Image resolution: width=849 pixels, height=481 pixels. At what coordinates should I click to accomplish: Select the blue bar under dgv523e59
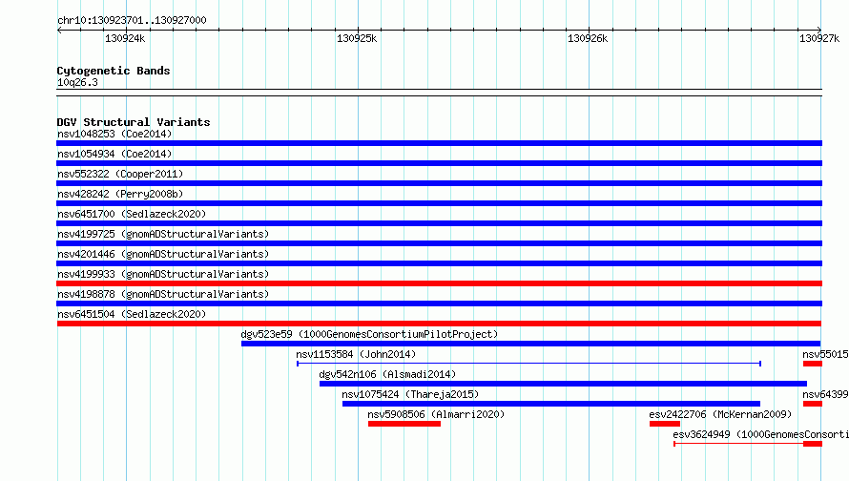[x=530, y=344]
